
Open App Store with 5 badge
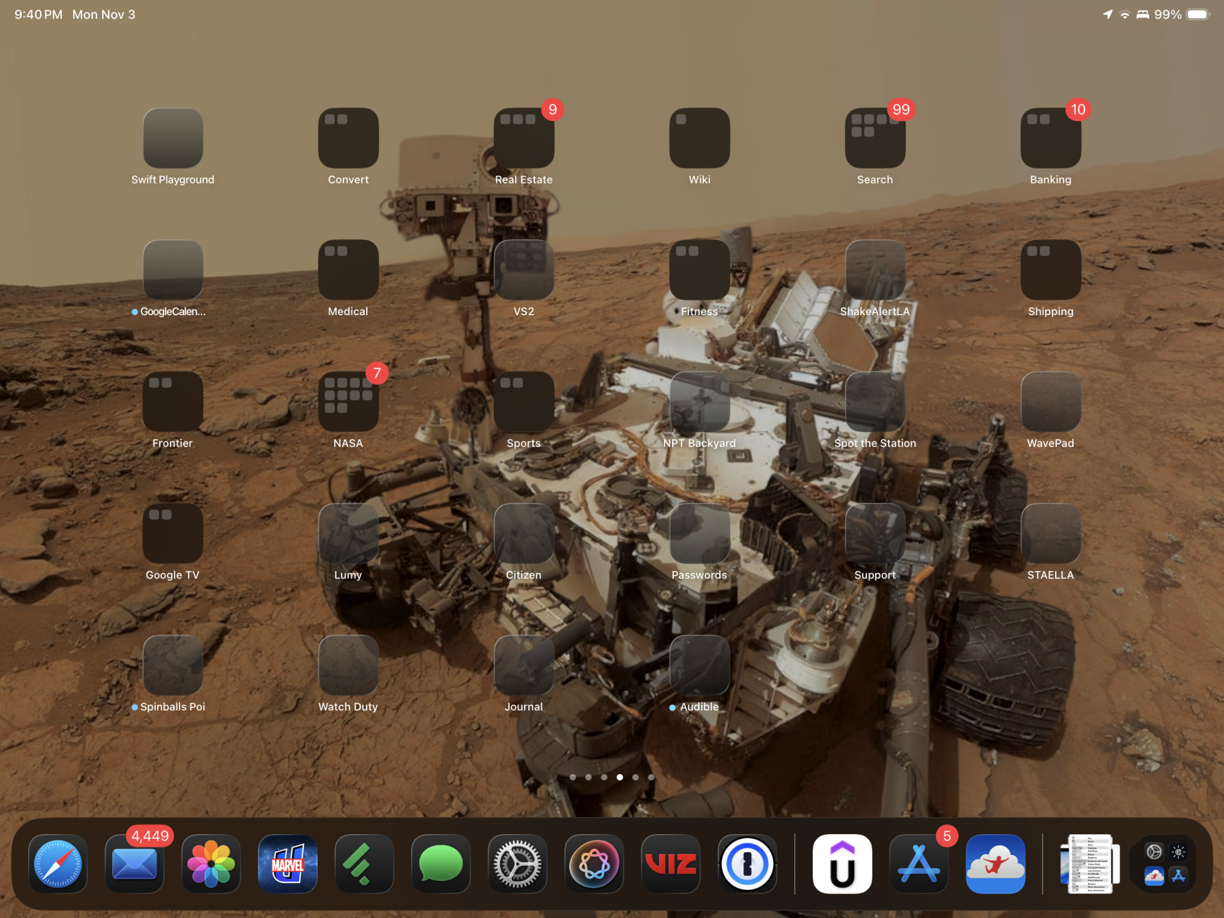point(919,864)
